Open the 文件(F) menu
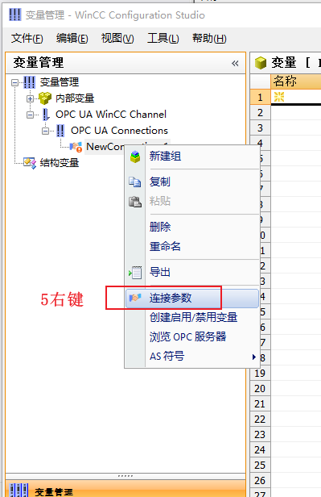Viewport: 321px width, 497px height. point(27,39)
